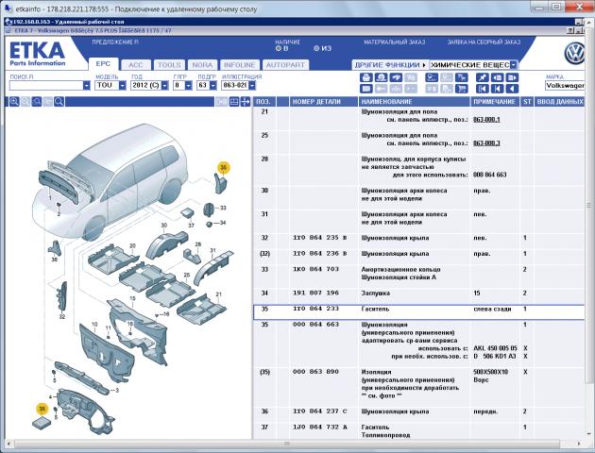The image size is (595, 453).
Task: Click ЗАЯВКА НА СБОРНЫЙ ЗАКАЗ header label
Action: (x=484, y=42)
